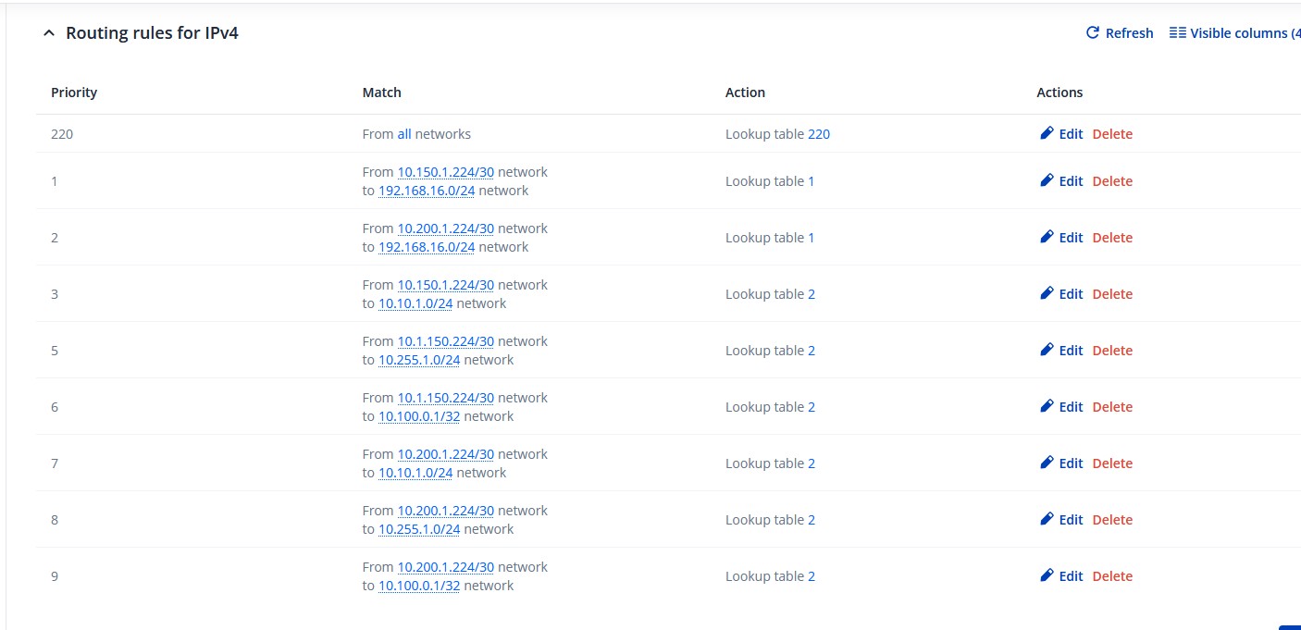The image size is (1301, 630).
Task: Click the pencil Edit icon for priority 1
Action: pos(1047,180)
